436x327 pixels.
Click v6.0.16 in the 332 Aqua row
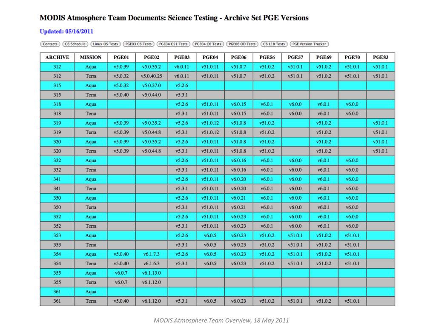[238, 161]
